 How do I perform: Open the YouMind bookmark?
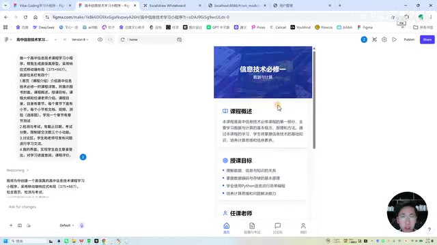[300, 27]
